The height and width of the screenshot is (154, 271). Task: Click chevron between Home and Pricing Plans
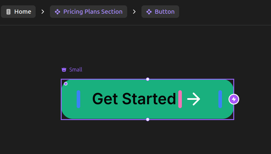pyautogui.click(x=43, y=12)
